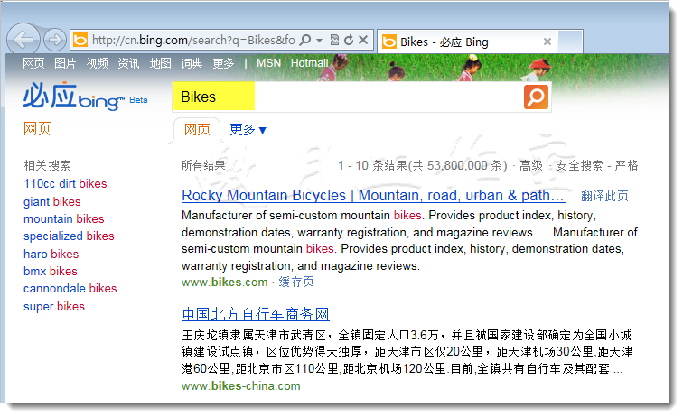Screen dimensions: 683x417
Task: Click the Bing favicon in the address bar
Action: coord(80,40)
